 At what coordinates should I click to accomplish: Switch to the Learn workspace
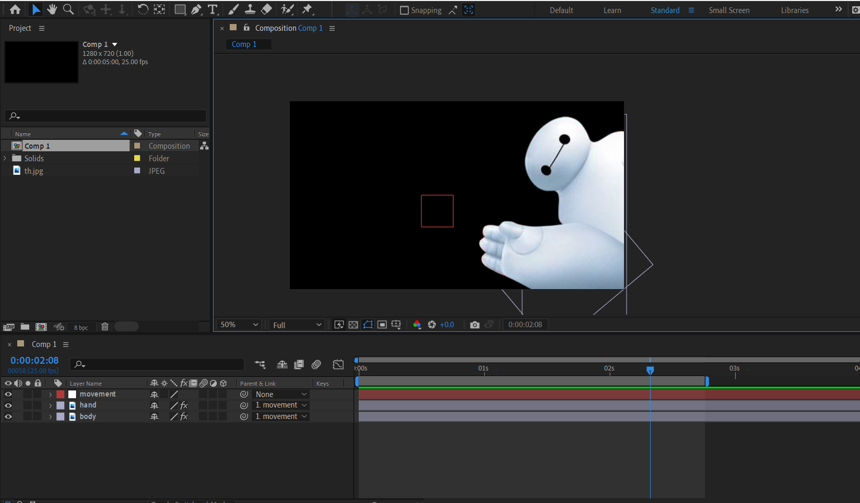point(612,10)
